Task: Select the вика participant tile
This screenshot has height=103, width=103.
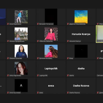Action: coord(51,86)
